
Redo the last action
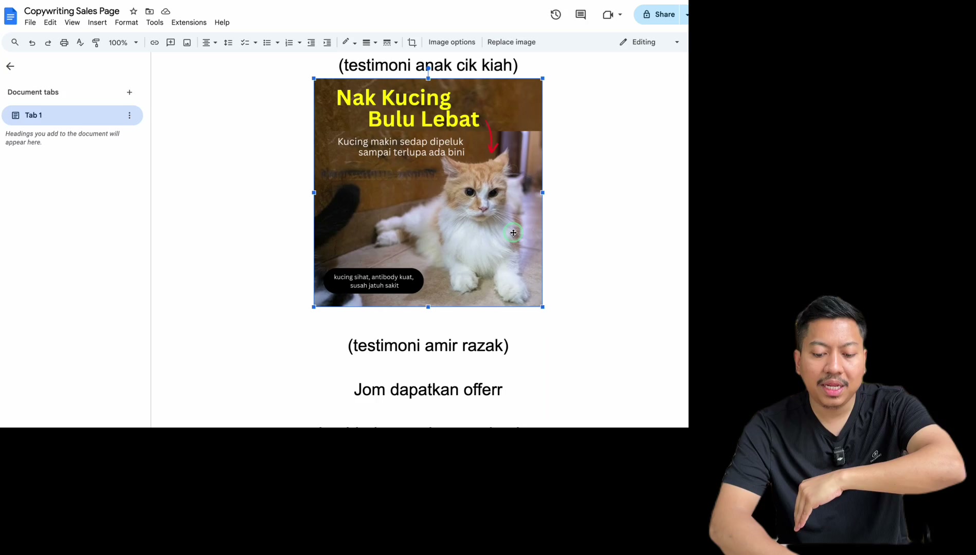coord(48,43)
